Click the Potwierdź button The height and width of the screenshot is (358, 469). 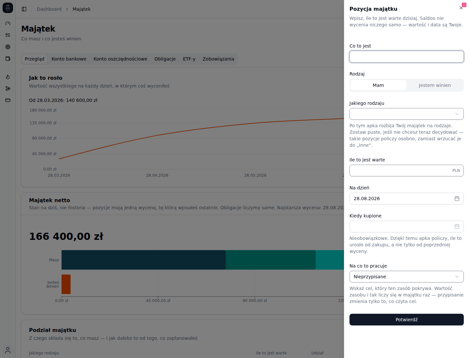406,320
